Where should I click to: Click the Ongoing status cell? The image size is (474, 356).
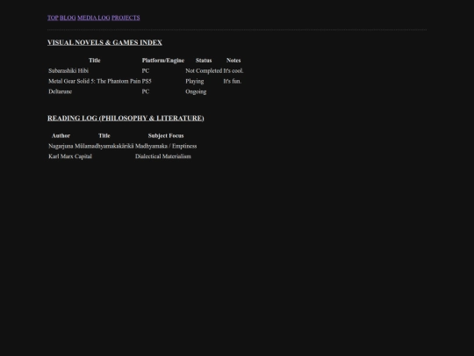pyautogui.click(x=196, y=91)
